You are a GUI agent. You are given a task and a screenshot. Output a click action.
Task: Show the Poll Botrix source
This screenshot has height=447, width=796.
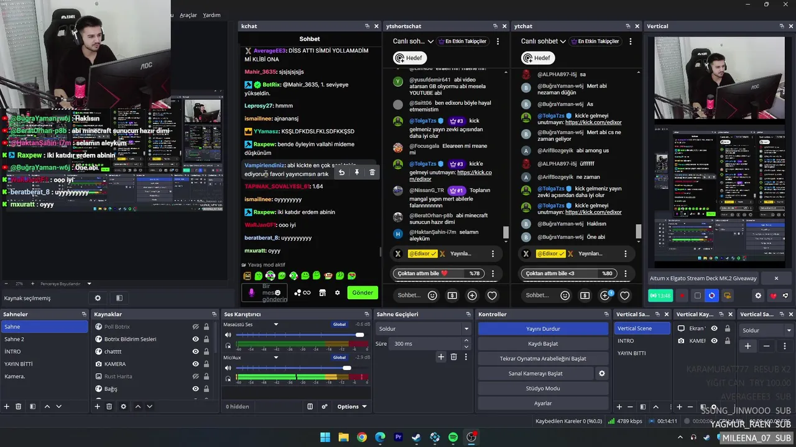(195, 327)
